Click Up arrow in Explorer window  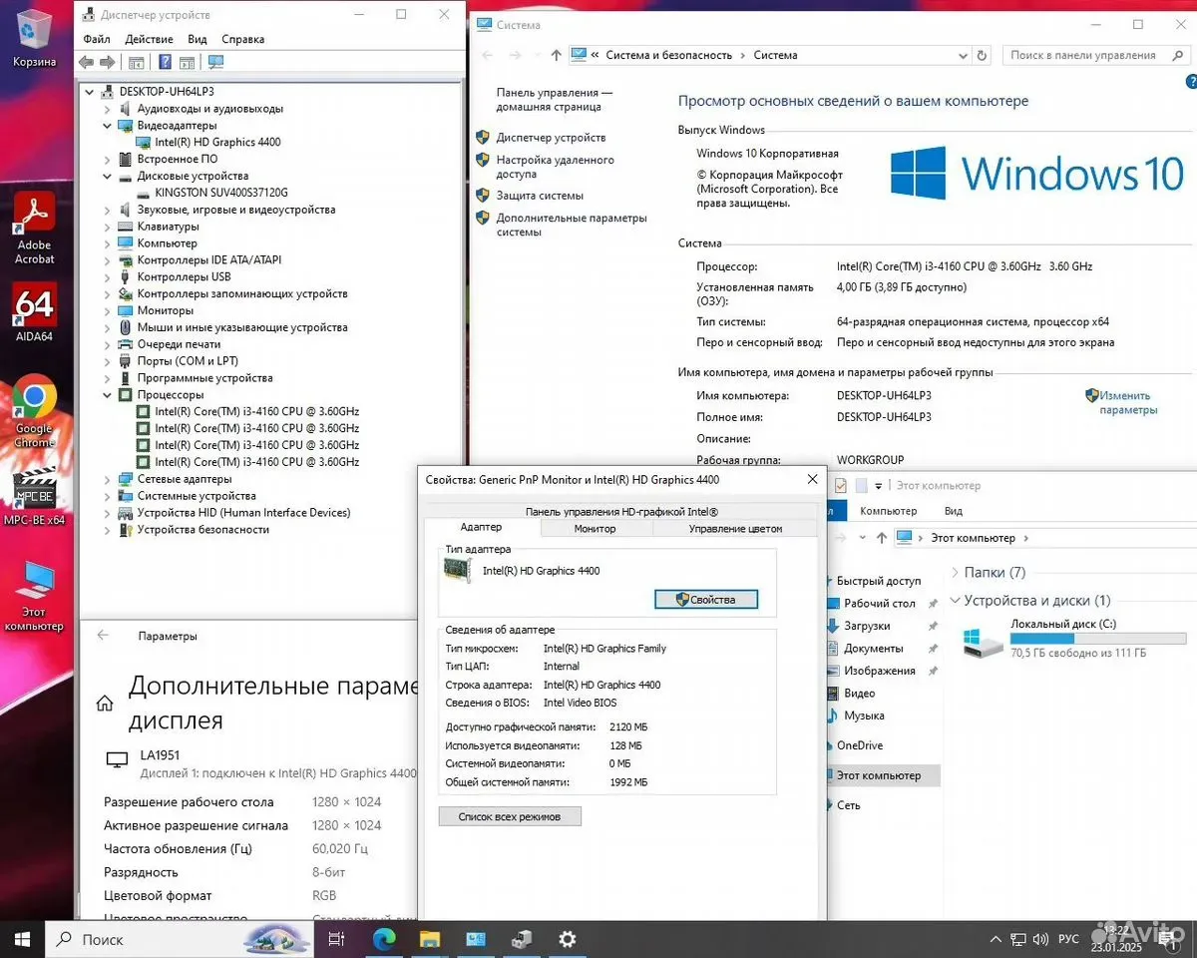click(881, 538)
